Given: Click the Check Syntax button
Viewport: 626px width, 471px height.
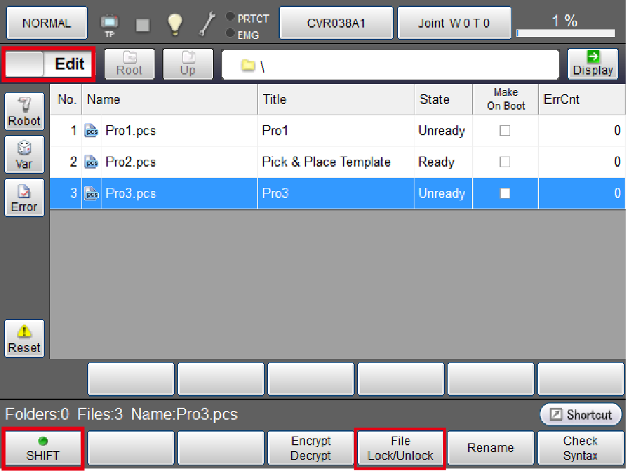Looking at the screenshot, I should pyautogui.click(x=580, y=448).
